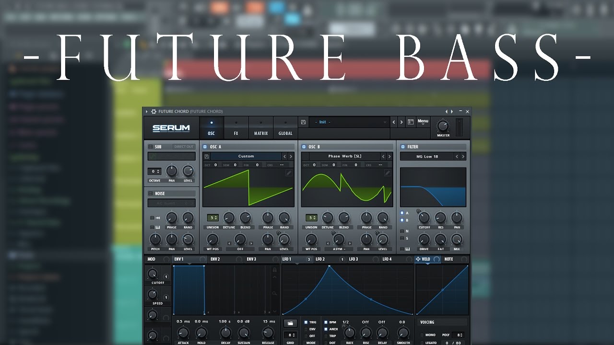Click the filter CUTOFF knob

(x=424, y=218)
